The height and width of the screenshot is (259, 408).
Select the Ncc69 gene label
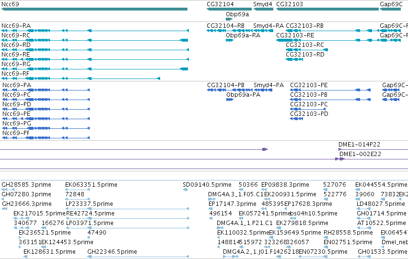pos(10,4)
